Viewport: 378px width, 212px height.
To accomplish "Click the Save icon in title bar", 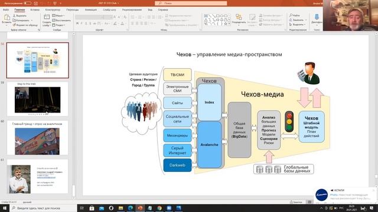I will 36,3.
